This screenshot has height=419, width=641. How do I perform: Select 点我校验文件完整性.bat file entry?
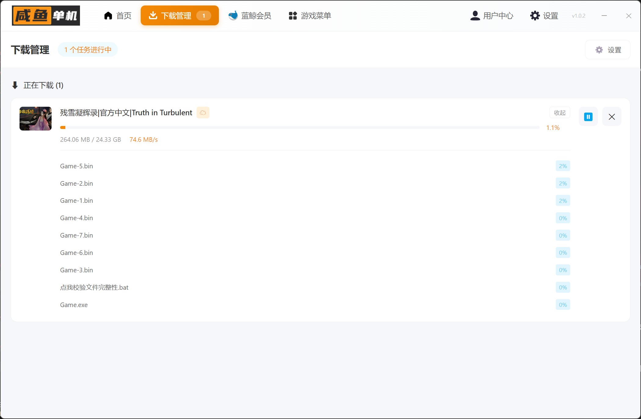click(x=94, y=288)
